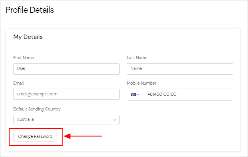The height and width of the screenshot is (157, 248).
Task: Open the small caret beside the flag
Action: 138,95
